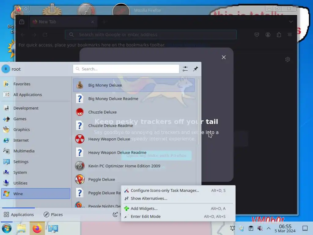The width and height of the screenshot is (313, 235).
Task: Open the system settings taskbar icon
Action: tap(53, 228)
